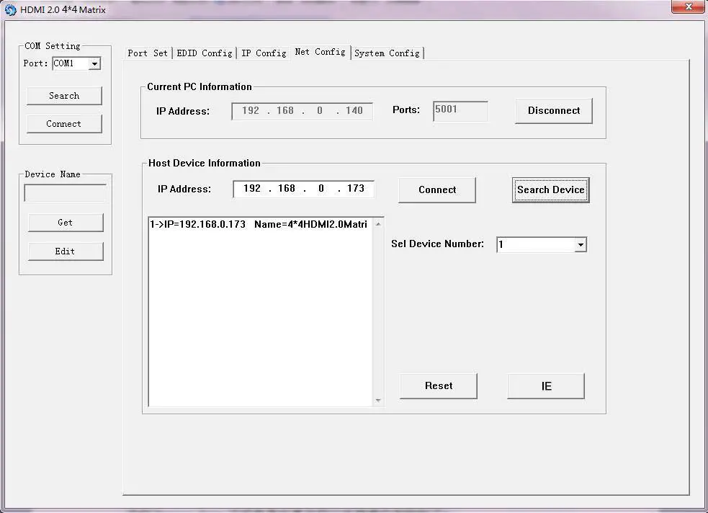This screenshot has height=513, width=708.
Task: Click the device list scroll down arrow
Action: (x=378, y=400)
